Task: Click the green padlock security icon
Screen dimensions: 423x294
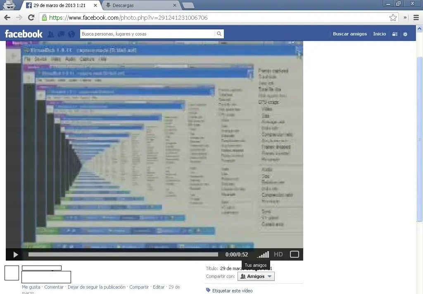Action: coord(44,18)
